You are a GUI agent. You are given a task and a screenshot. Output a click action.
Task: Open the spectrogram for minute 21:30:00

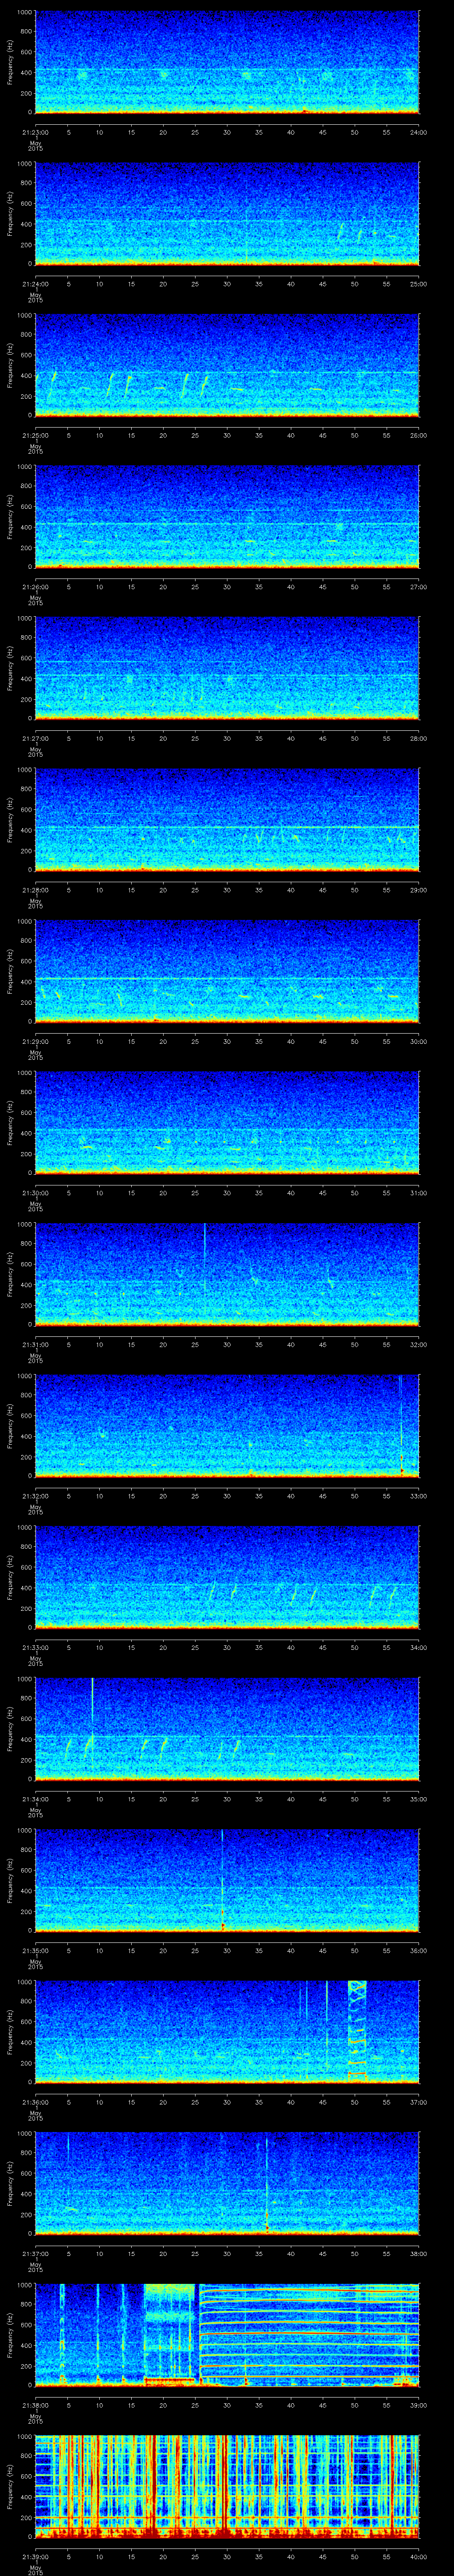(x=227, y=1123)
